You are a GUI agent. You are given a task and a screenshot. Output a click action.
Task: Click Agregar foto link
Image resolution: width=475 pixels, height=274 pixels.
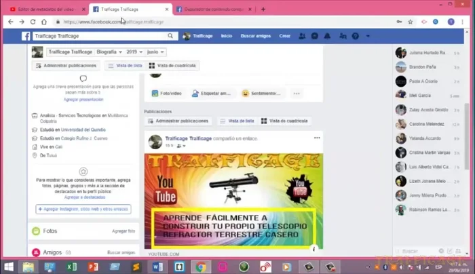point(123,231)
